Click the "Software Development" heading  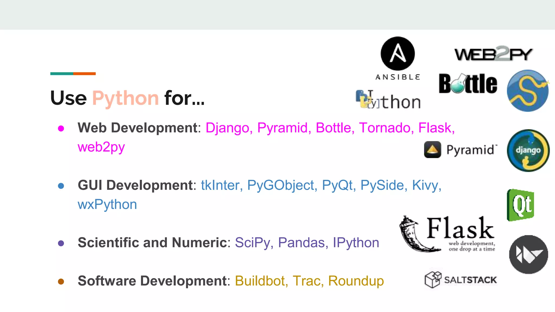[152, 281]
